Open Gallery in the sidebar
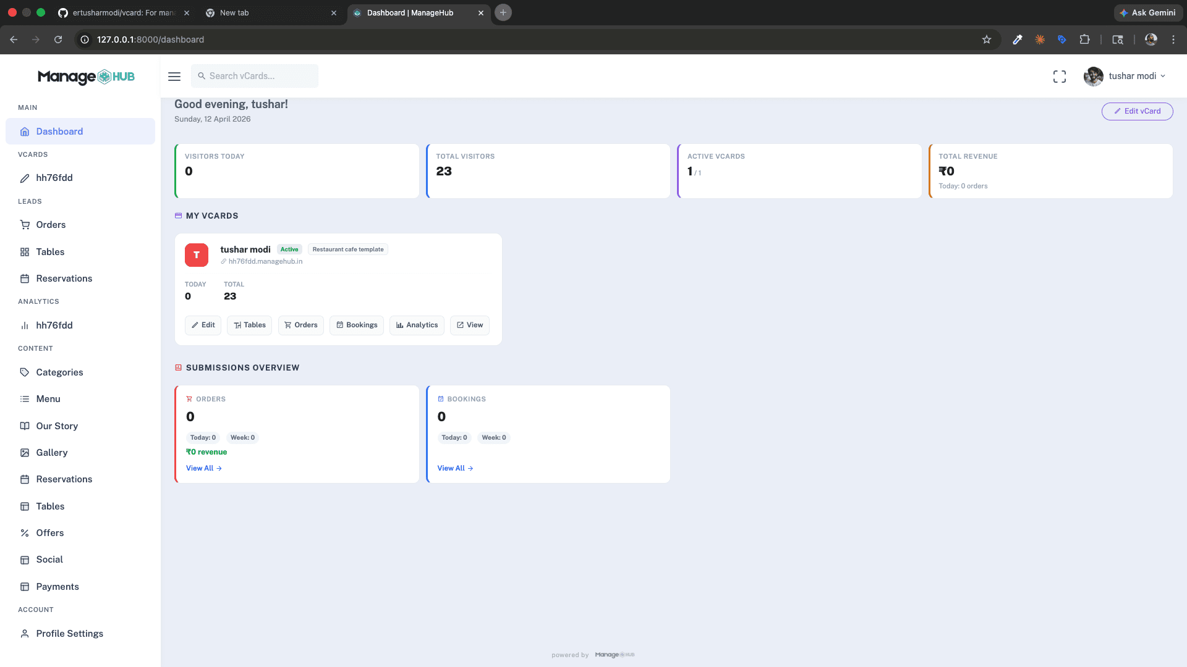 [80, 453]
